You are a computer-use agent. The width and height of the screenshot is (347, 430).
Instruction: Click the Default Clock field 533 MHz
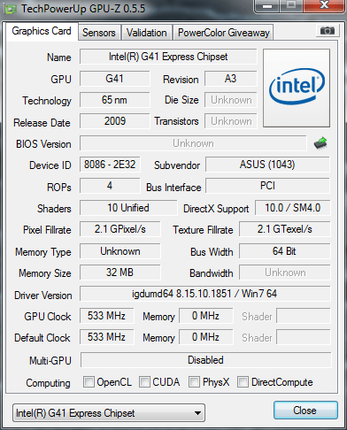[106, 337]
